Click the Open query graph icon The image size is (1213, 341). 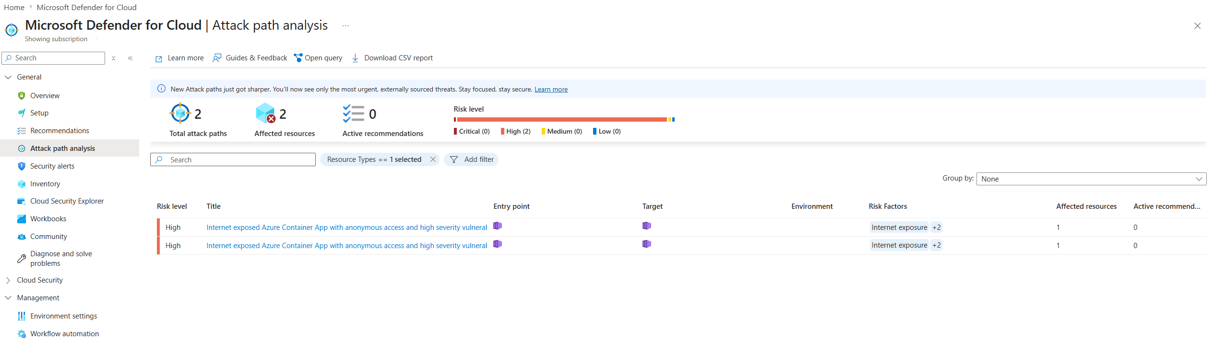[x=298, y=58]
